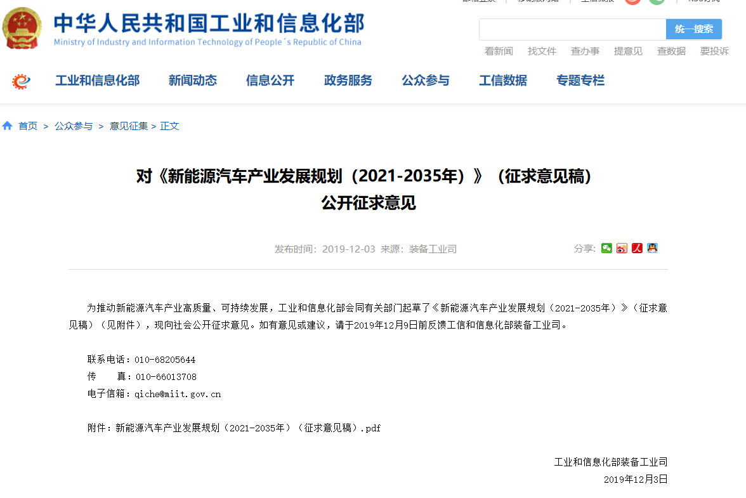Go to 公众参与 in the breadcrumb
Image resolution: width=746 pixels, height=498 pixels.
tap(73, 126)
